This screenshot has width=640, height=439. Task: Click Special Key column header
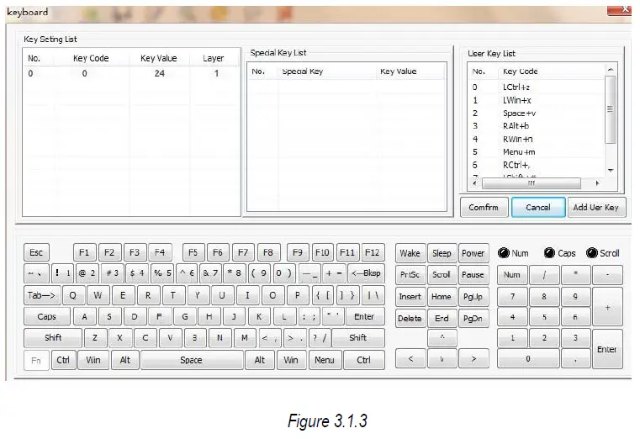tap(326, 71)
